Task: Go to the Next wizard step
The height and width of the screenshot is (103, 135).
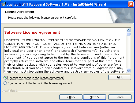Action: point(95,97)
